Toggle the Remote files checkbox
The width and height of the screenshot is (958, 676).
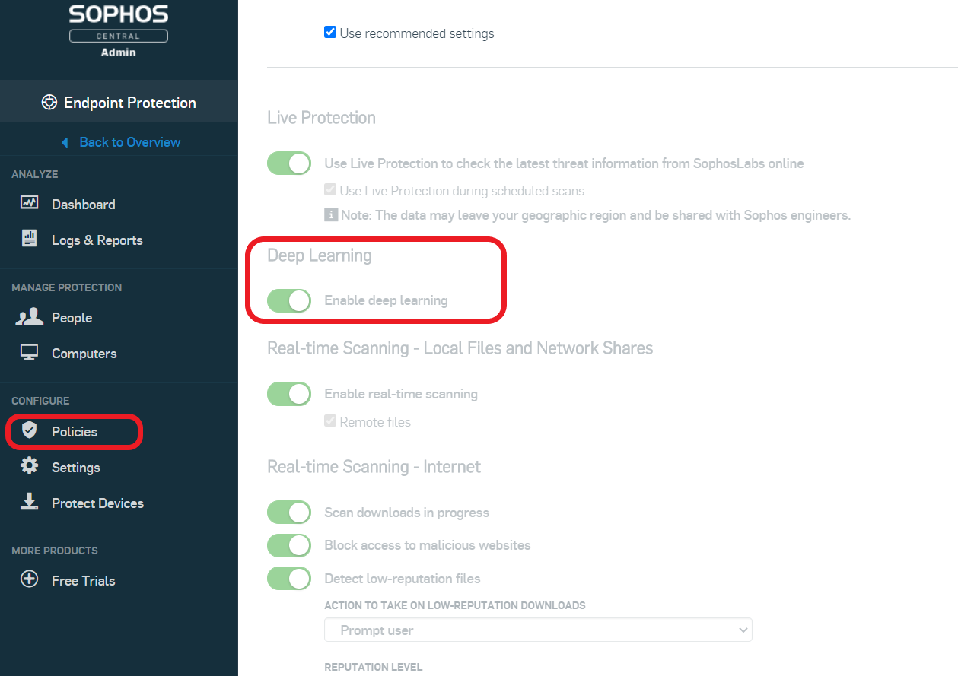click(330, 421)
